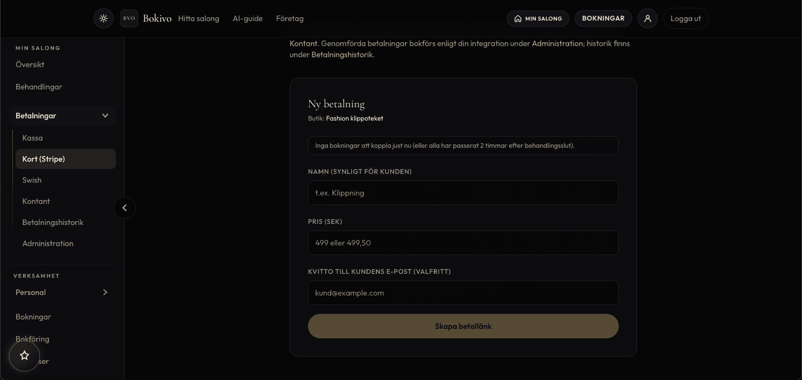
Task: Click the Bokivo brand name link
Action: 157,18
